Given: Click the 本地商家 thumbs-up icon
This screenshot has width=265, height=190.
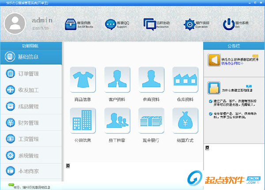Looking at the screenshot, I should [10, 171].
